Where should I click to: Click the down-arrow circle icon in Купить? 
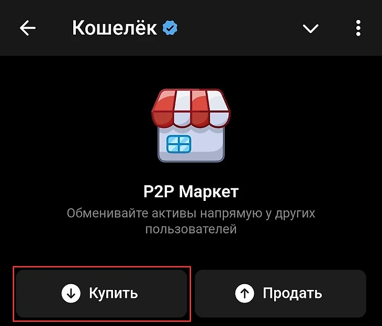click(x=71, y=293)
